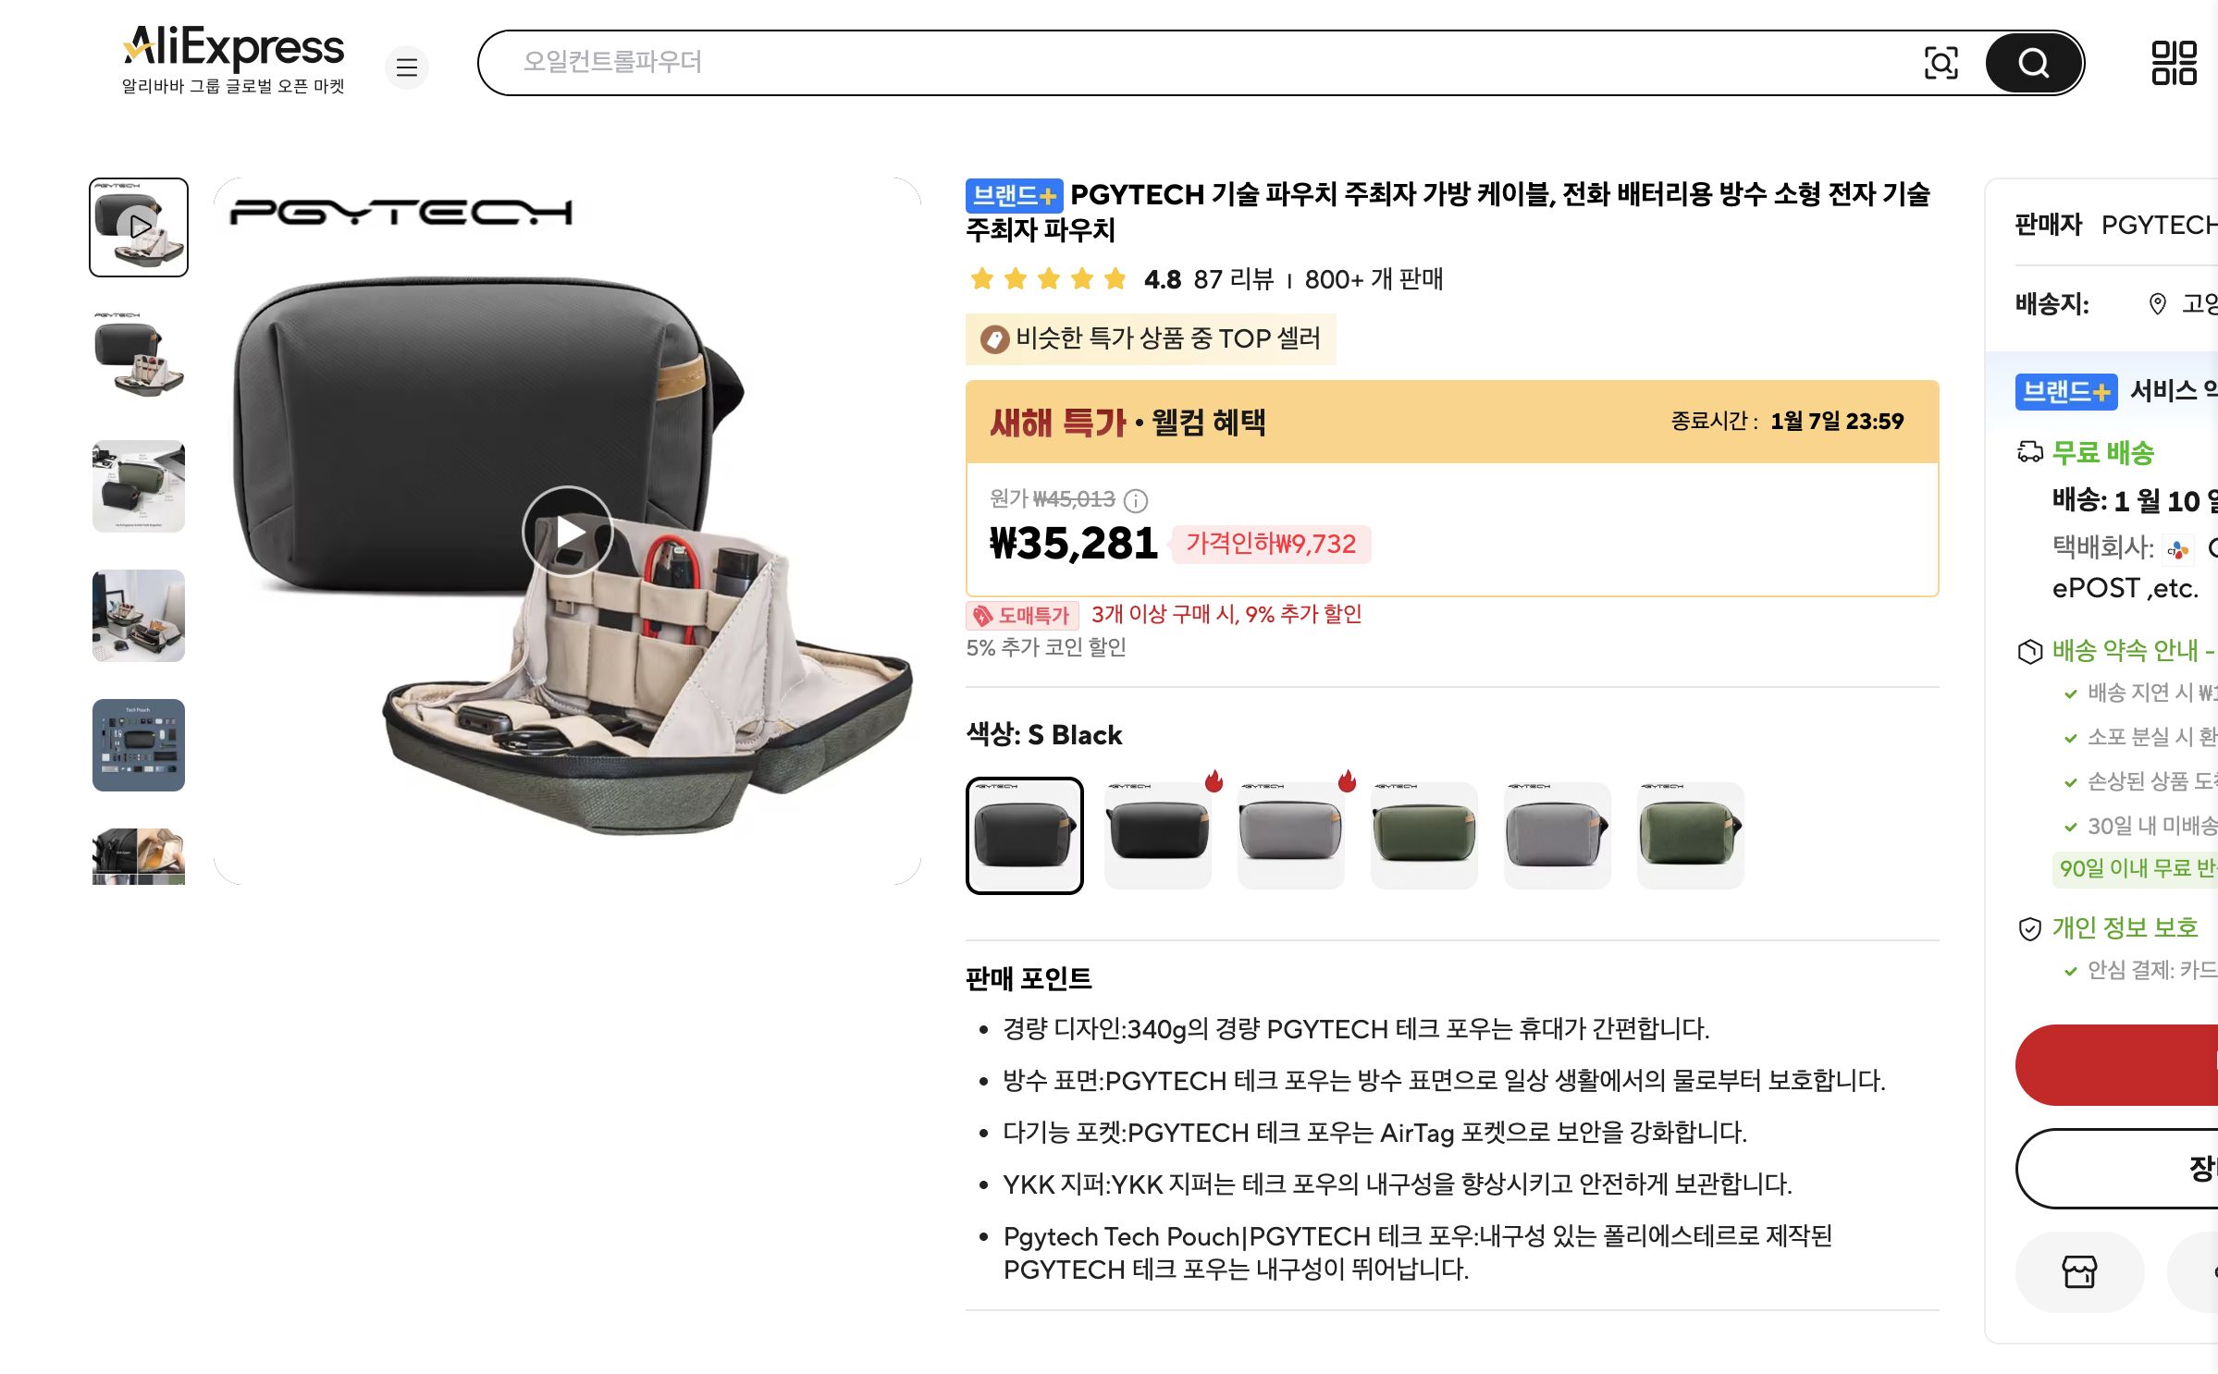Open the hamburger menu next to the logo
The height and width of the screenshot is (1374, 2218).
(407, 67)
